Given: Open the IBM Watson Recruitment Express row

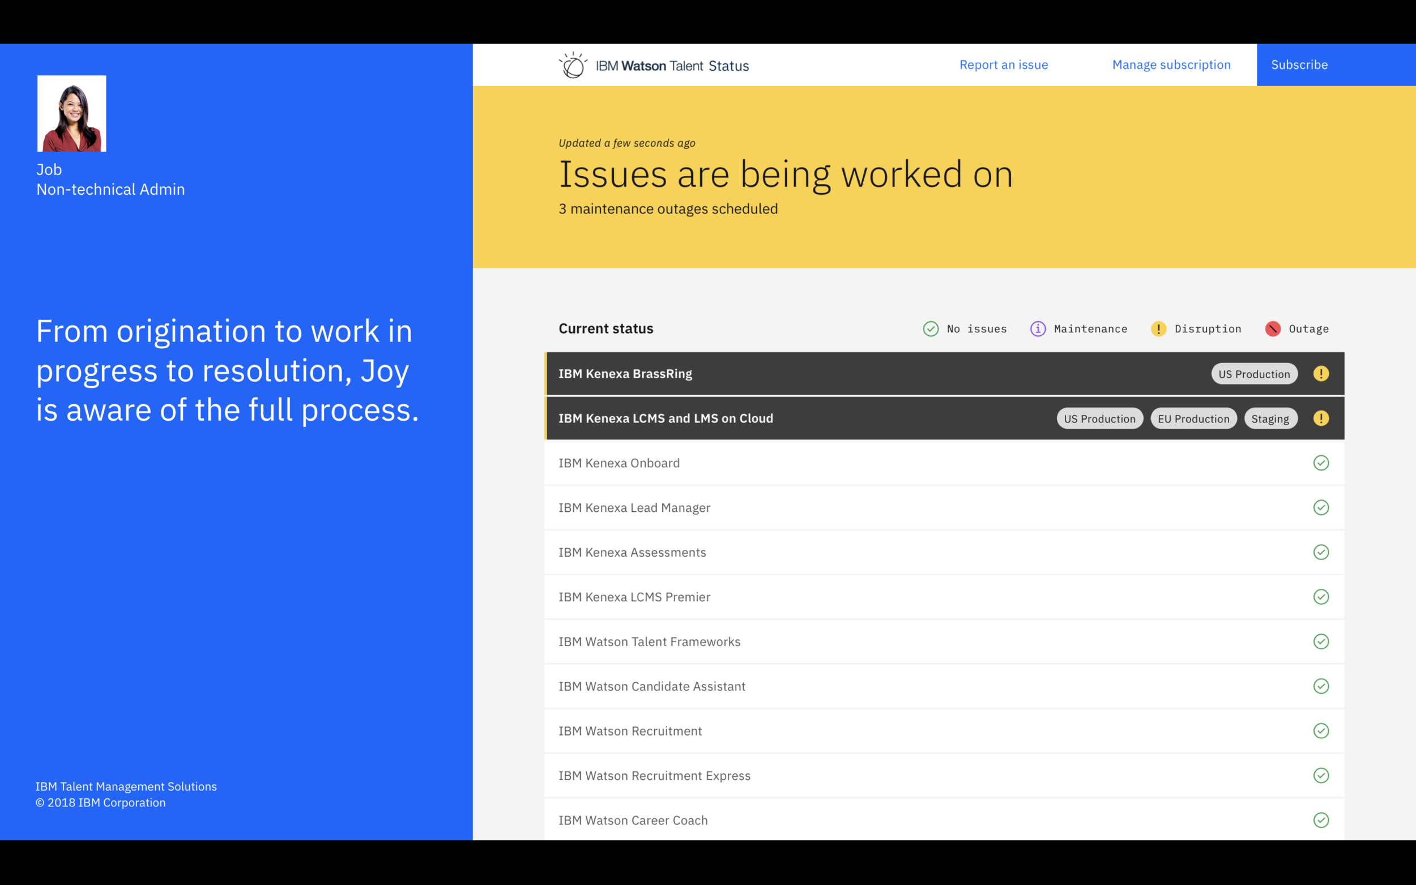Looking at the screenshot, I should [944, 776].
